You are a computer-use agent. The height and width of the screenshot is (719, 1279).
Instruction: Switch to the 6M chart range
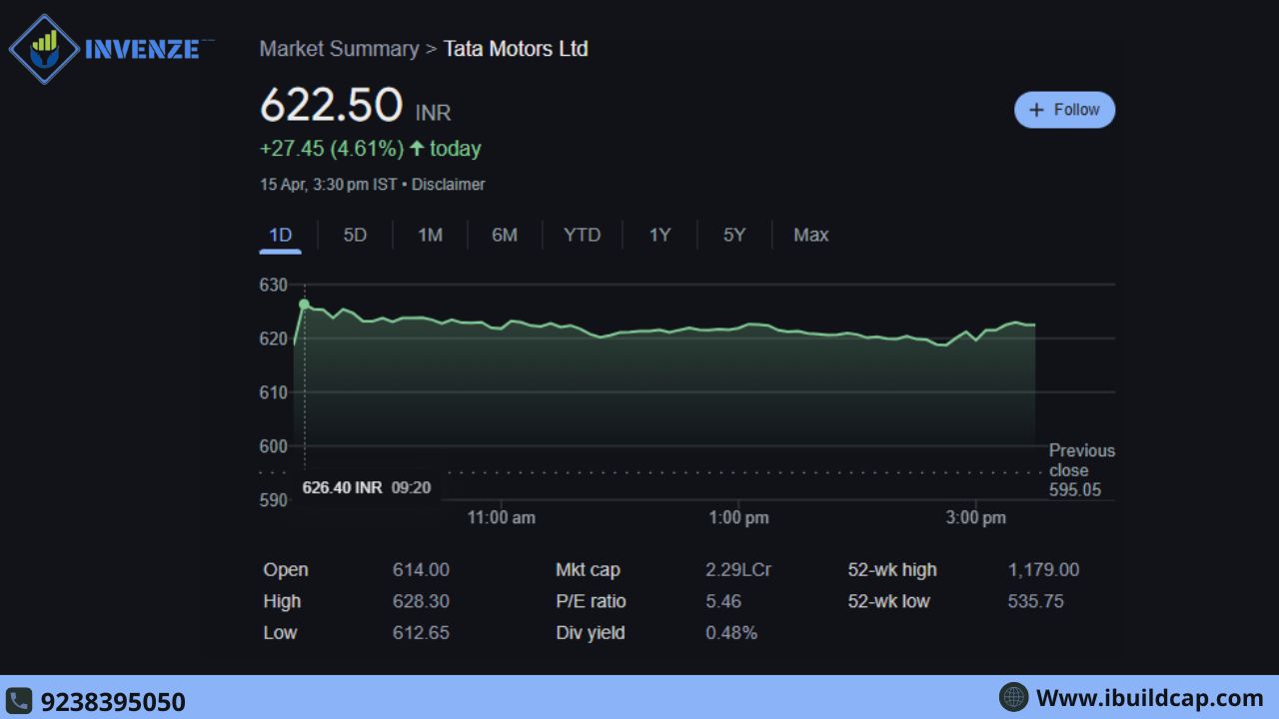(505, 235)
